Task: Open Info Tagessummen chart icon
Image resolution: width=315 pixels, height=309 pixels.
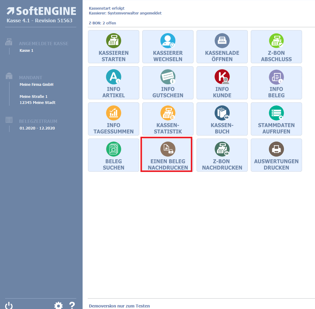Action: tap(114, 113)
